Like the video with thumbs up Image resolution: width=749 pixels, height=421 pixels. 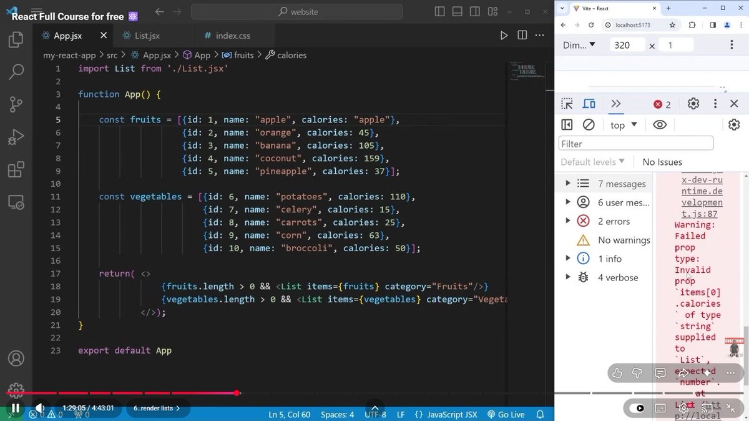tap(617, 373)
